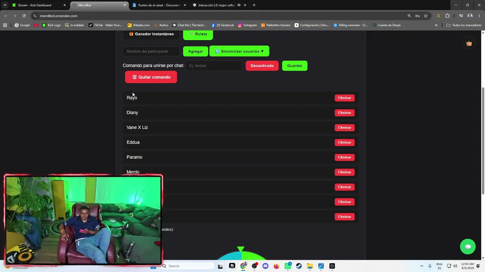Open Task View from the taskbar
This screenshot has height=272, width=485.
221,266
